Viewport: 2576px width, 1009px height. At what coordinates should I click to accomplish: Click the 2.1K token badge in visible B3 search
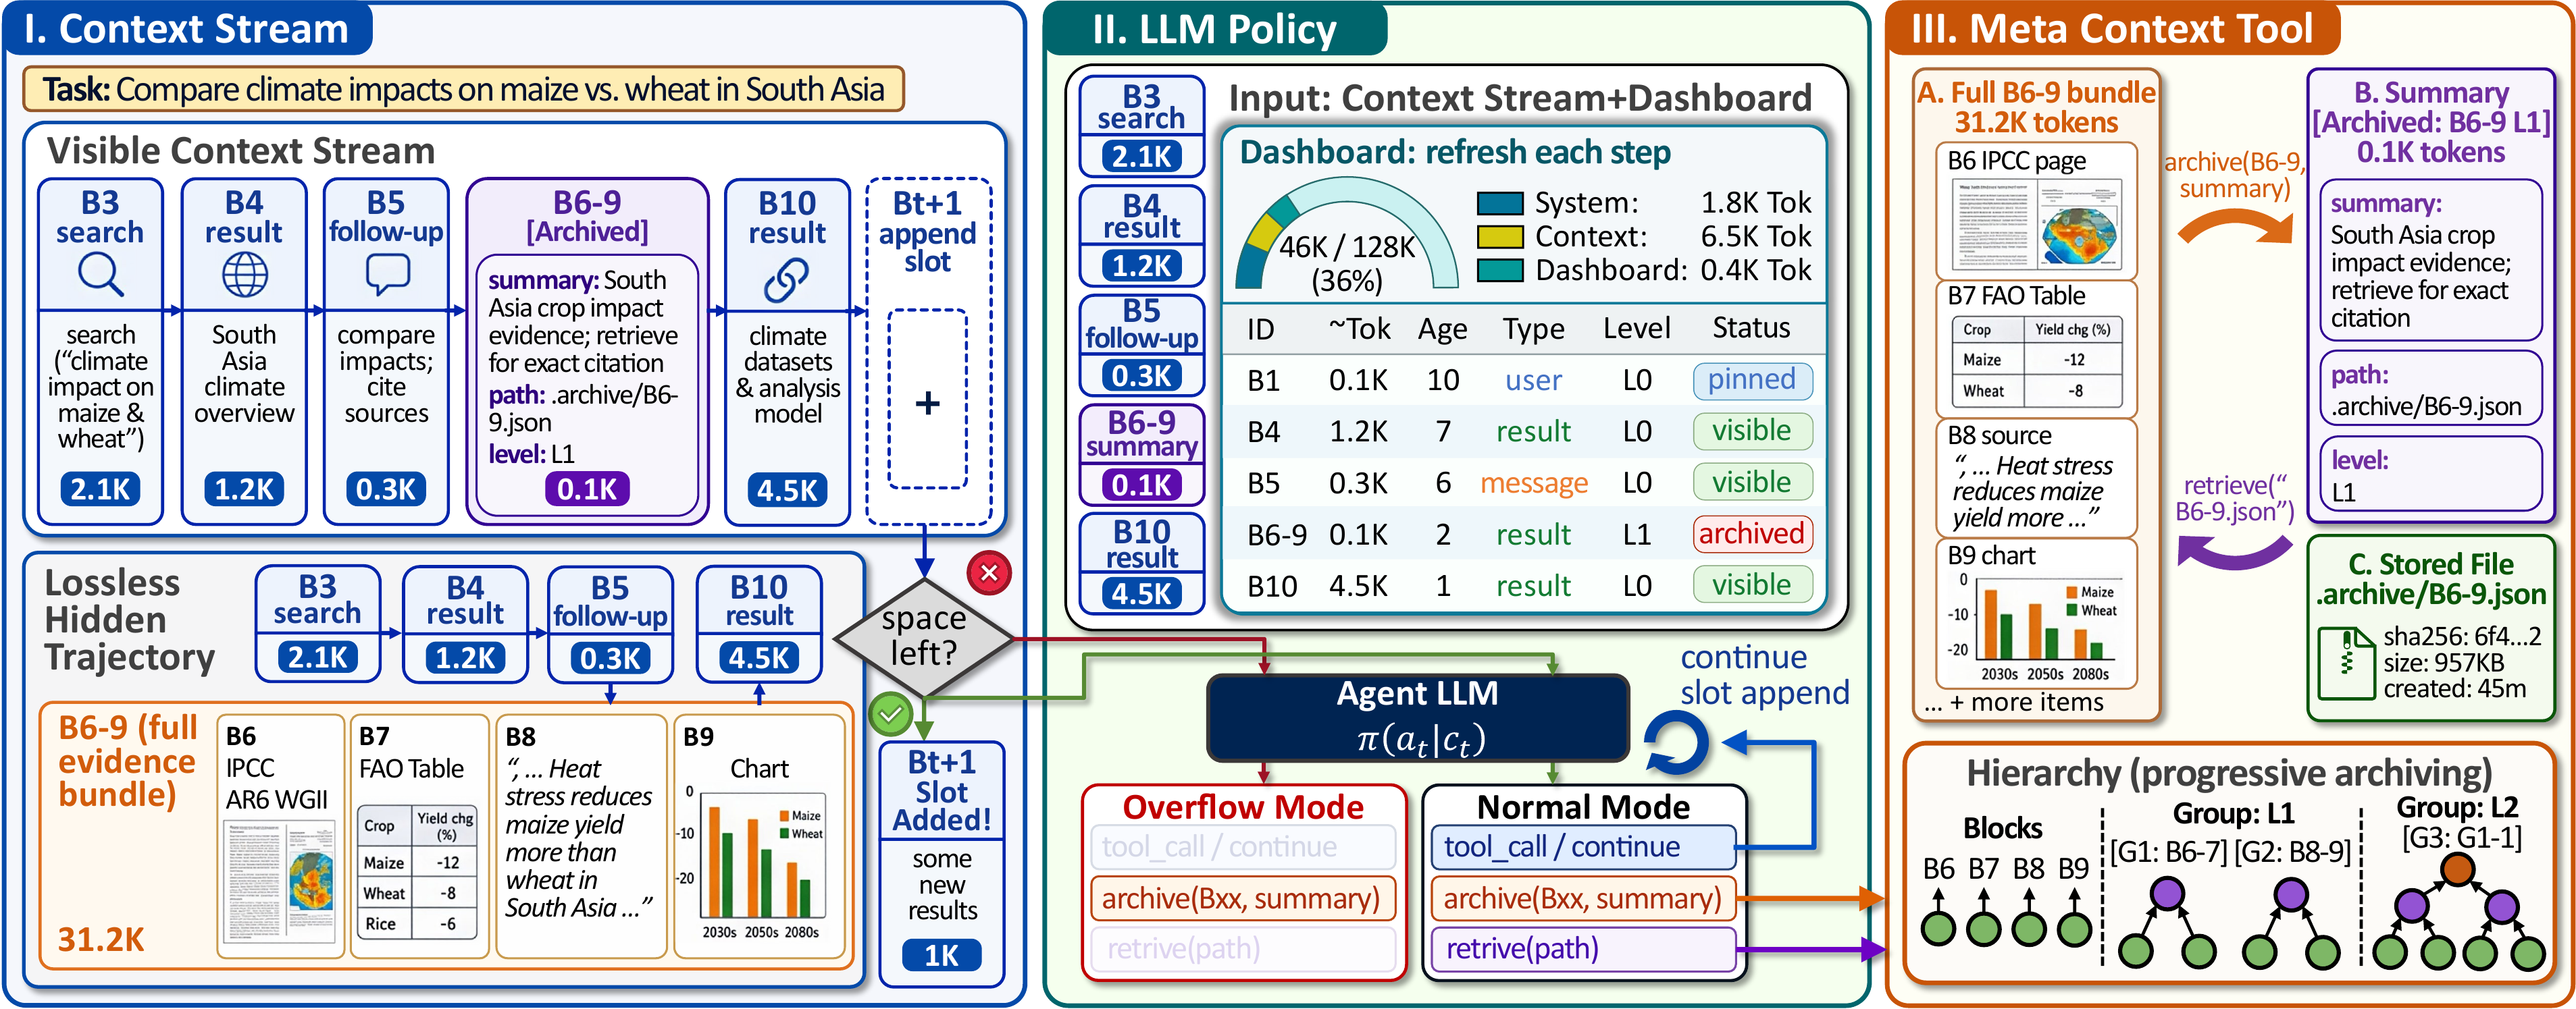click(x=100, y=489)
